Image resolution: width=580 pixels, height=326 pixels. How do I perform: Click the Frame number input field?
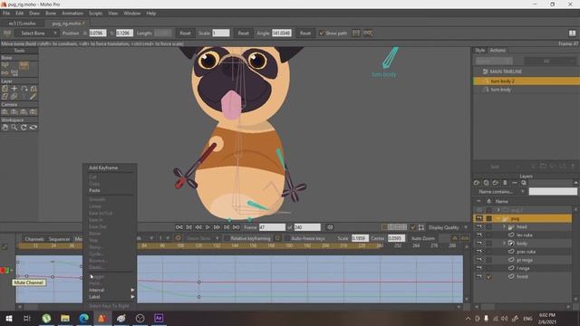pos(272,227)
